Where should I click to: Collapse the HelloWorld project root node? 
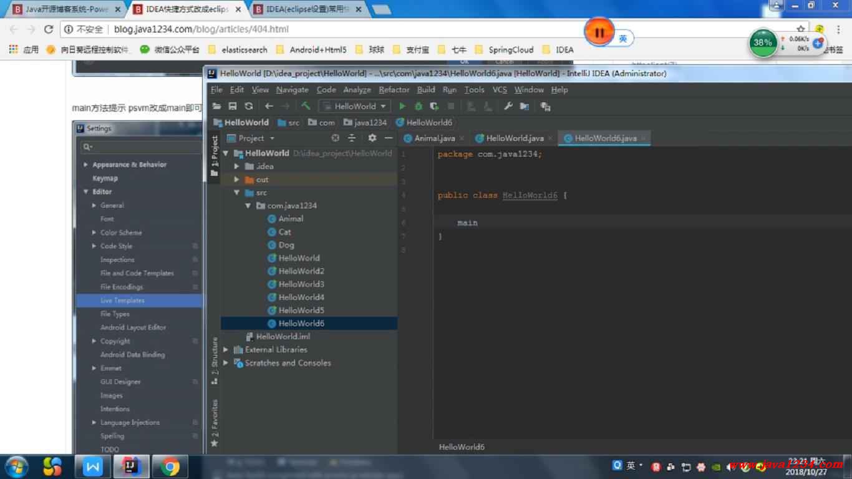coord(226,153)
